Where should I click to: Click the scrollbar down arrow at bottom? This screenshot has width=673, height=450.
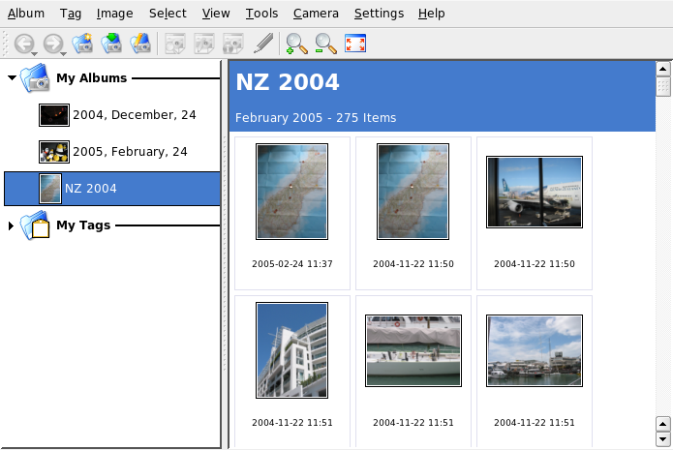663,440
